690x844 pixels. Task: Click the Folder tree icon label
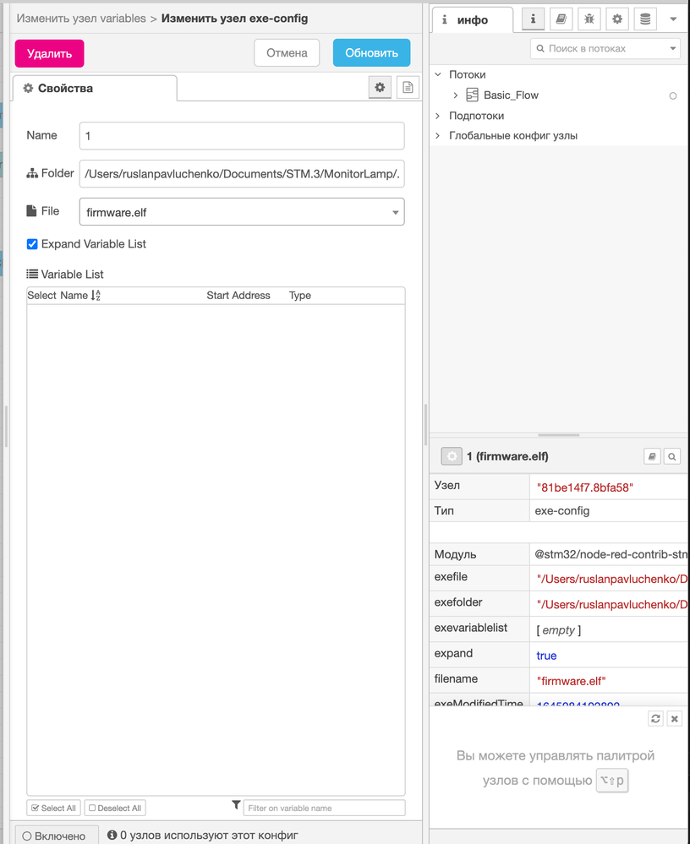tap(32, 173)
